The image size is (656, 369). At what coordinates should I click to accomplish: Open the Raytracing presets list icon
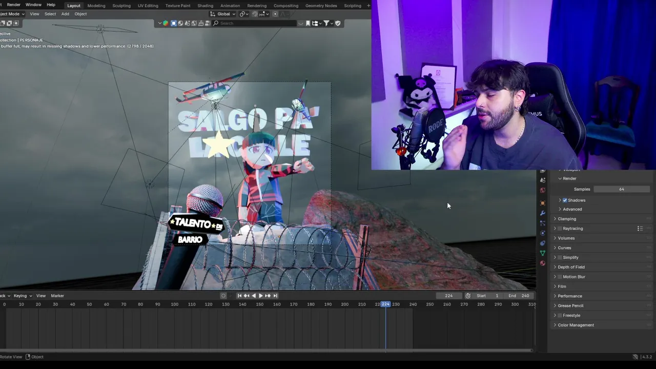pyautogui.click(x=640, y=229)
